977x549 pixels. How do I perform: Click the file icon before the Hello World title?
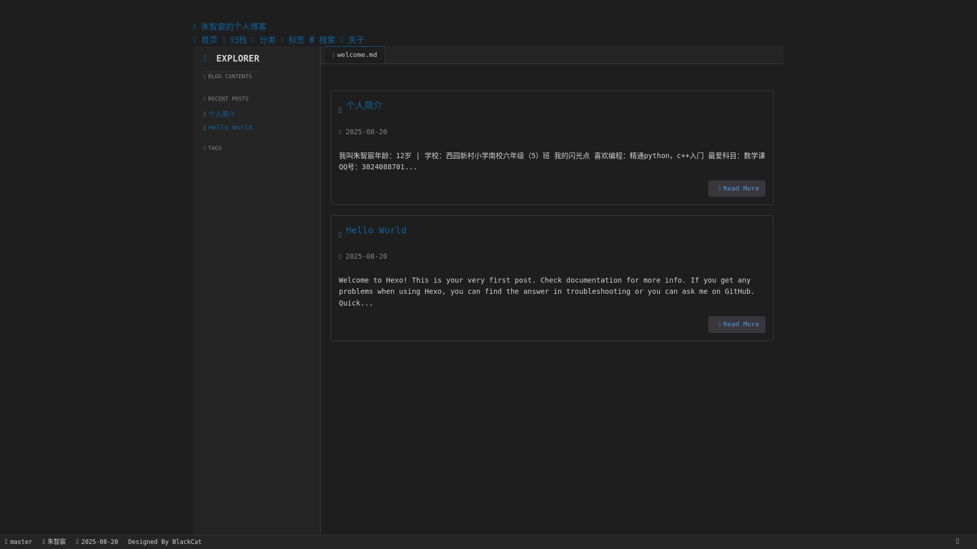(x=340, y=234)
